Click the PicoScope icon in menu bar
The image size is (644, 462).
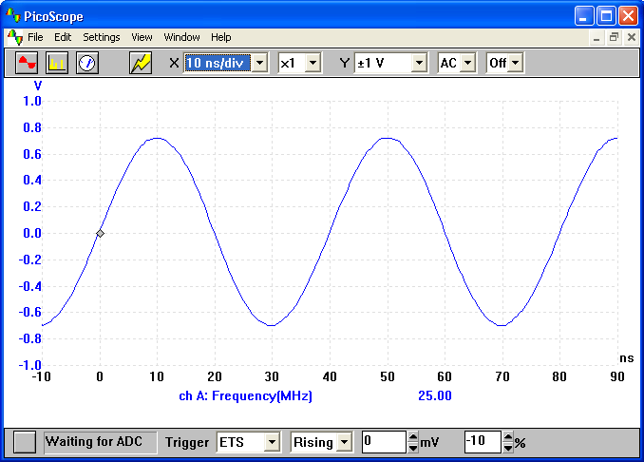click(15, 37)
